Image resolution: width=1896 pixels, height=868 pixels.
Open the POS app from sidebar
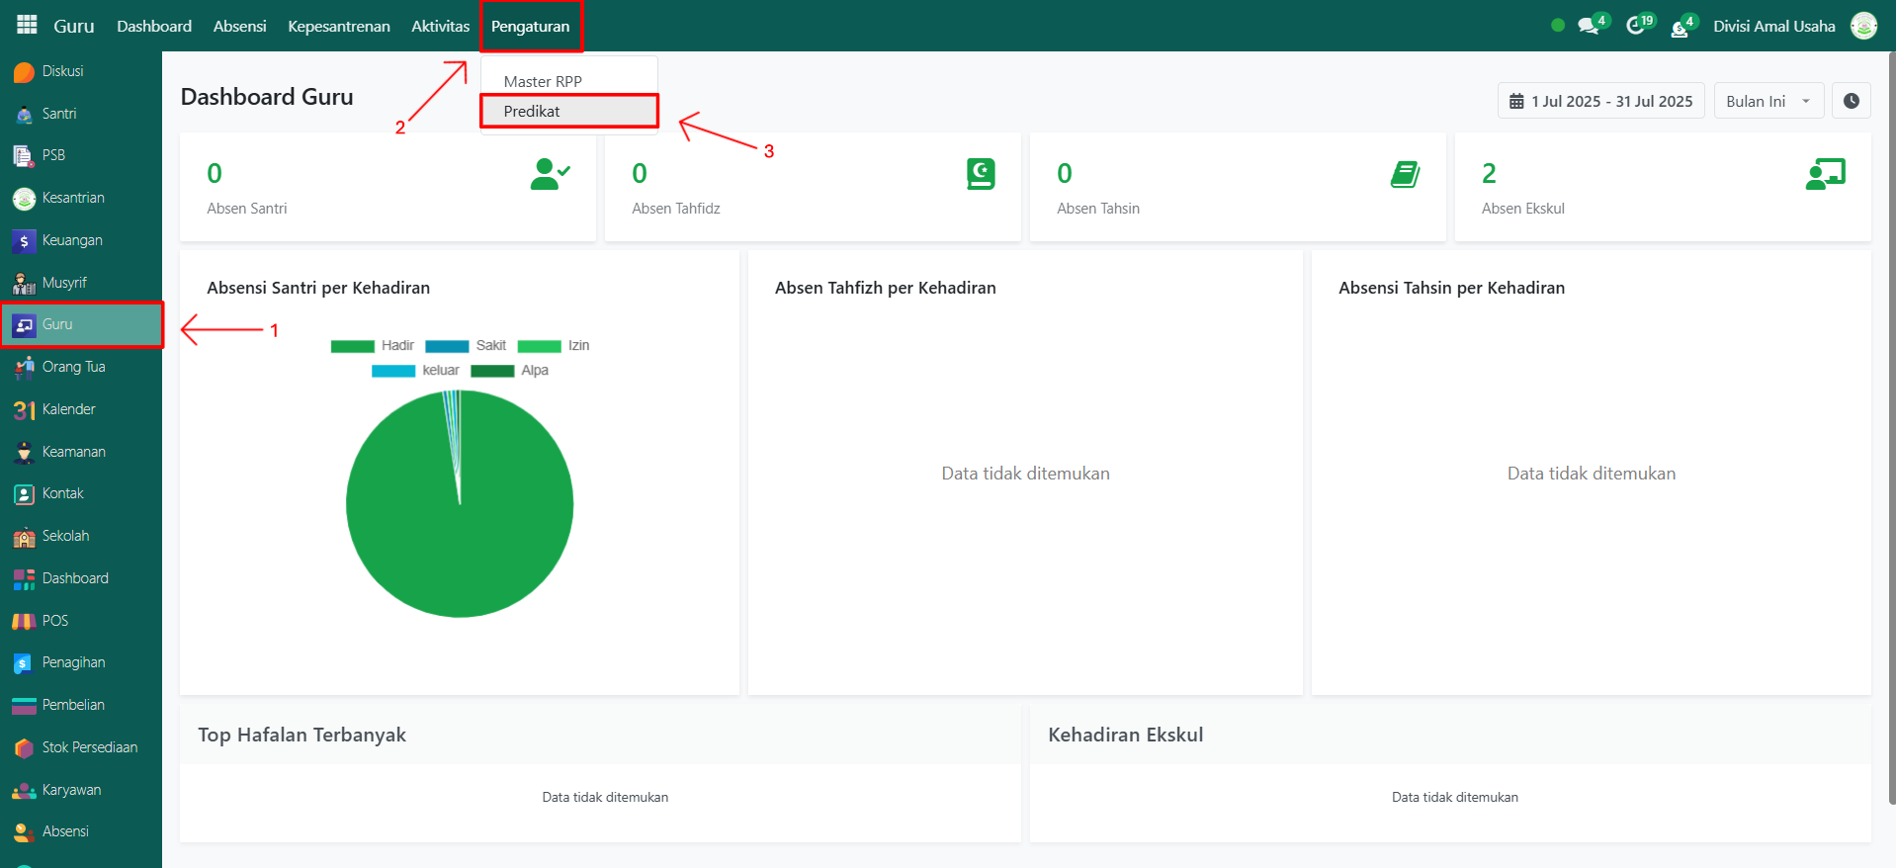[54, 621]
